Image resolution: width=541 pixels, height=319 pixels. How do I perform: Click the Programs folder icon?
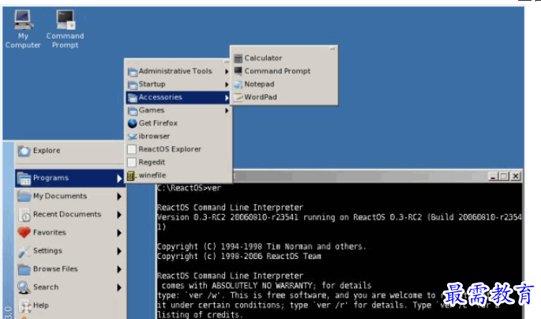tap(24, 178)
